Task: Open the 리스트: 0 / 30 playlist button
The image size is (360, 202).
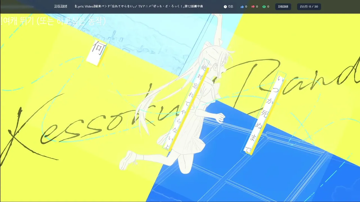Action: tap(309, 7)
